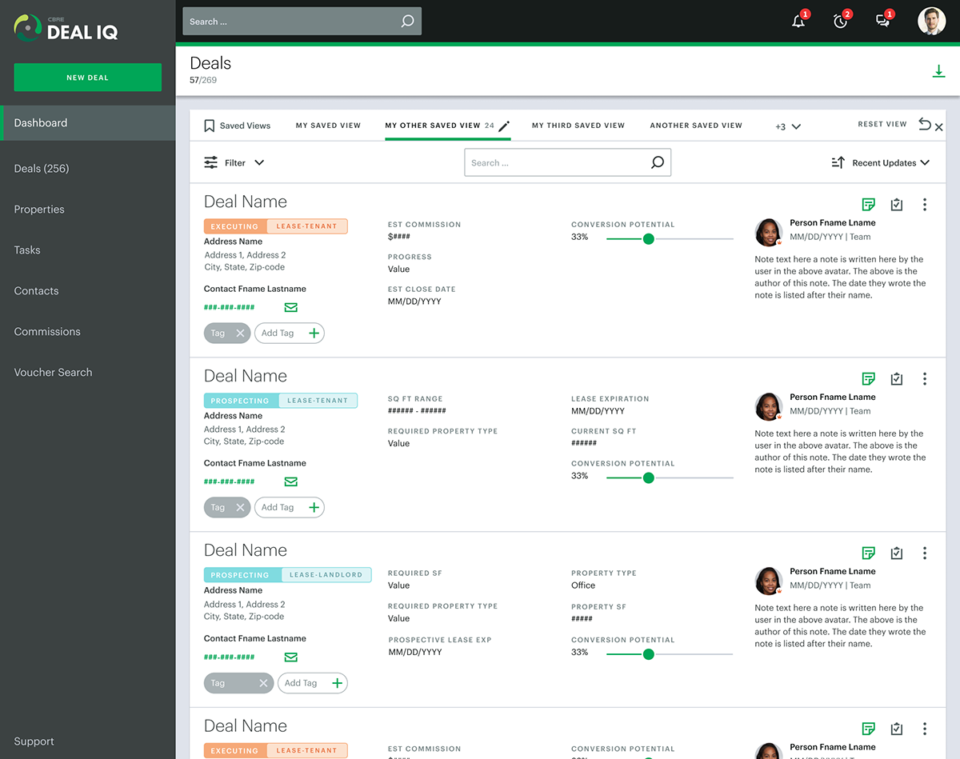The height and width of the screenshot is (759, 960).
Task: Click the sort order icon beside Recent Updates
Action: (838, 162)
